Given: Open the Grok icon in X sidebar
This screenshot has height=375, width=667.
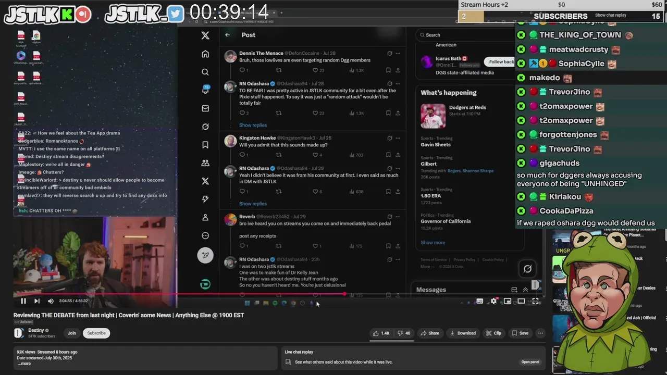Looking at the screenshot, I should pyautogui.click(x=205, y=127).
